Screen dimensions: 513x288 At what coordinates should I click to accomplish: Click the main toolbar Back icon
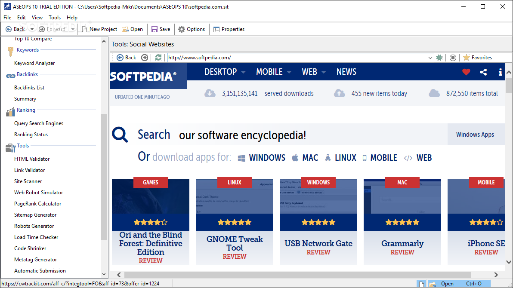click(x=9, y=29)
